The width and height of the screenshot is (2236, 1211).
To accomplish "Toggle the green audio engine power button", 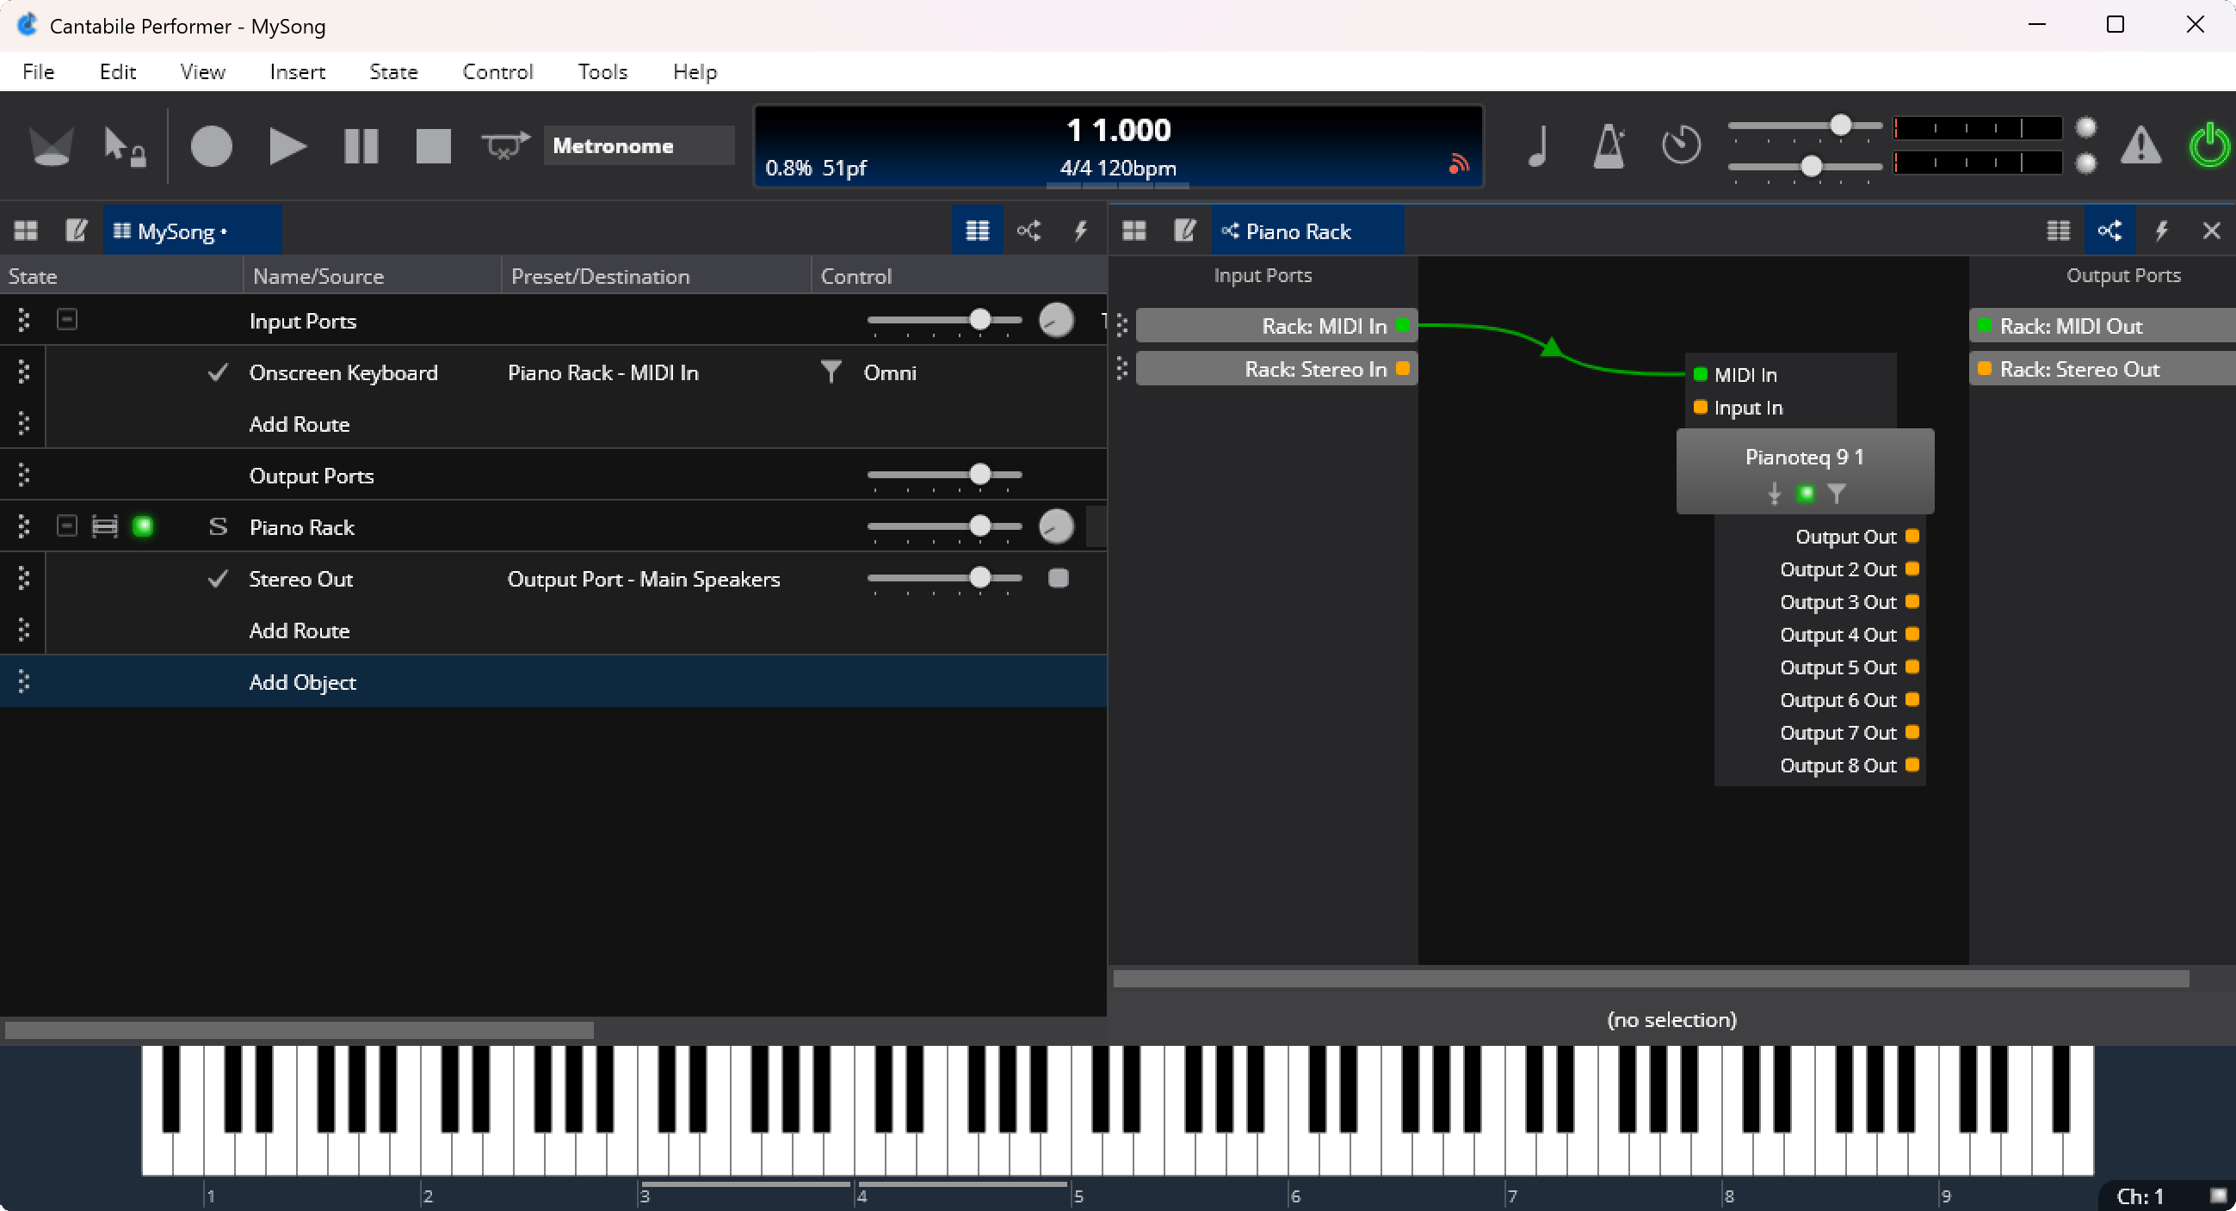I will pyautogui.click(x=2208, y=145).
